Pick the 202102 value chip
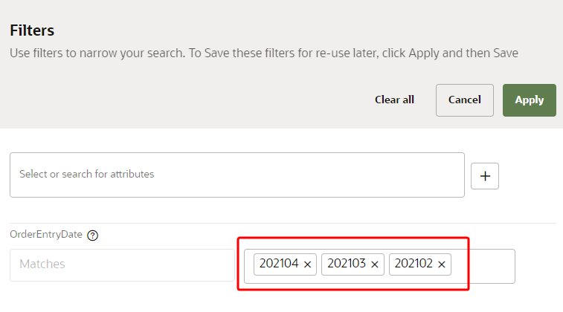 click(414, 264)
